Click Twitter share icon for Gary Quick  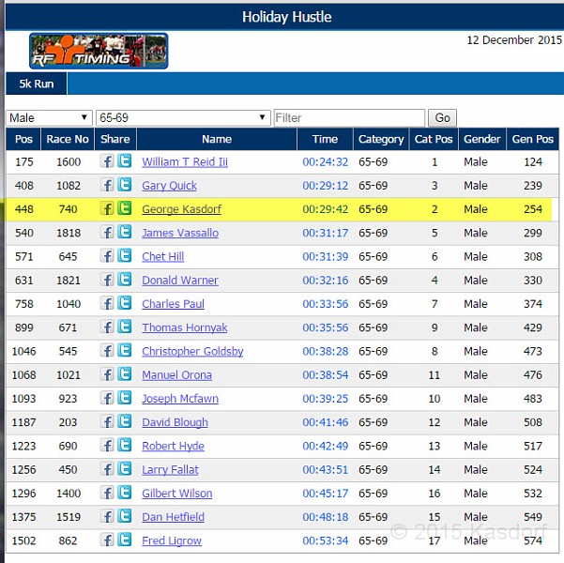pos(125,186)
